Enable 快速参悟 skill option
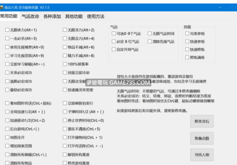237x165 pixels. tap(187, 41)
